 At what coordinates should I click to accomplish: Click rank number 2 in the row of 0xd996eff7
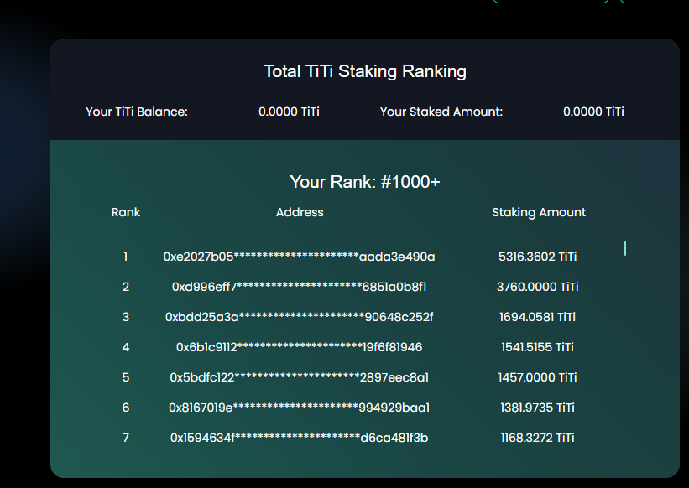126,287
